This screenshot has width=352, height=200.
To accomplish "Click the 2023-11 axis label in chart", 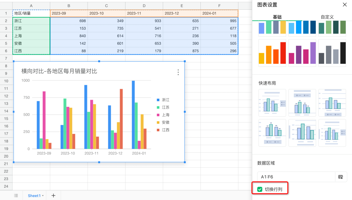I will point(91,153).
